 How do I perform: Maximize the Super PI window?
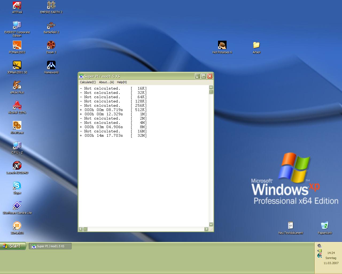pyautogui.click(x=204, y=76)
